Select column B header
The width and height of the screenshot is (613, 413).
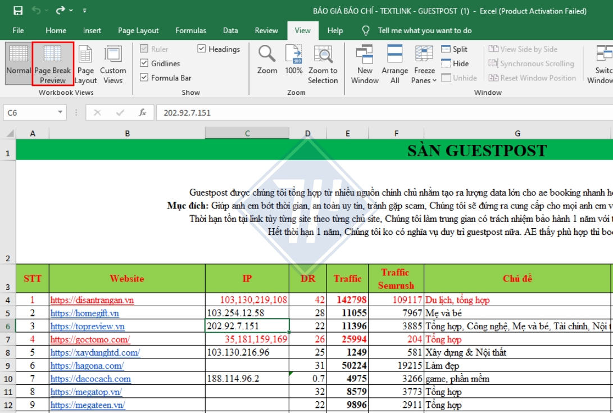(x=127, y=133)
